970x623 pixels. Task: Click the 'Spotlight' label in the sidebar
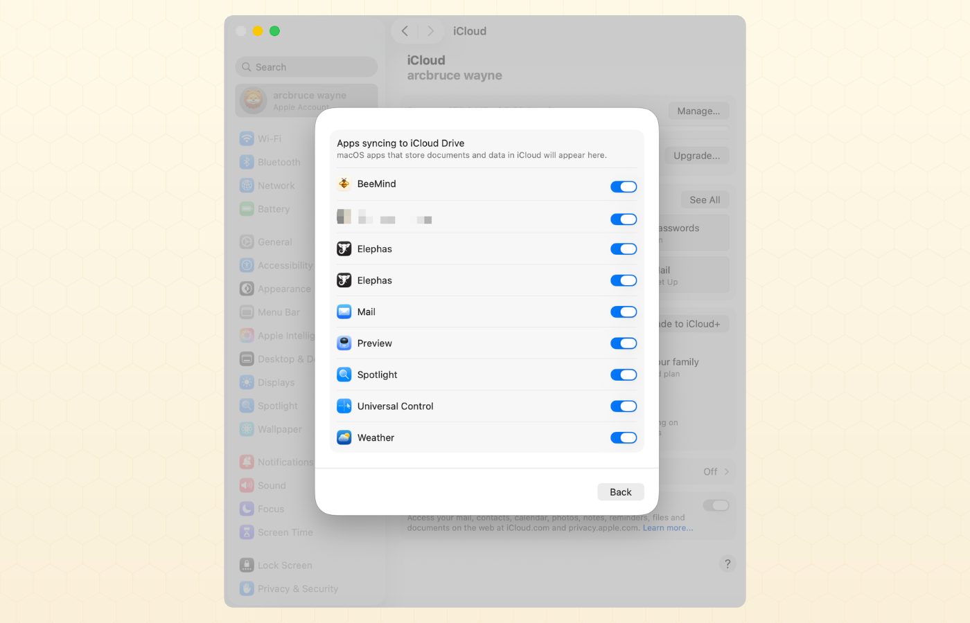(278, 406)
